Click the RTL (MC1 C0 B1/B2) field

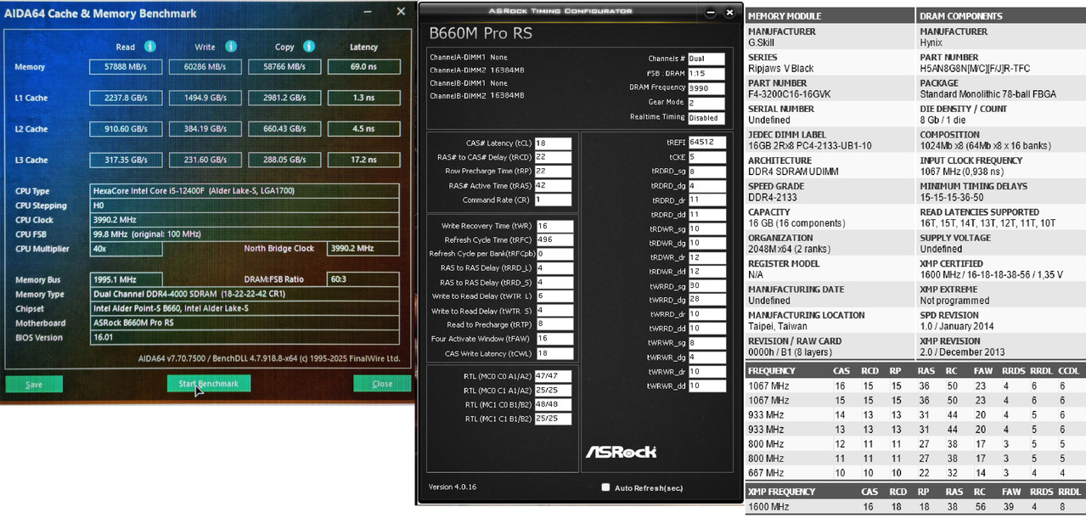tap(553, 404)
